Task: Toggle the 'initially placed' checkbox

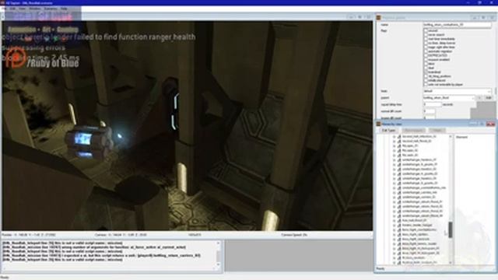Action: 426,80
